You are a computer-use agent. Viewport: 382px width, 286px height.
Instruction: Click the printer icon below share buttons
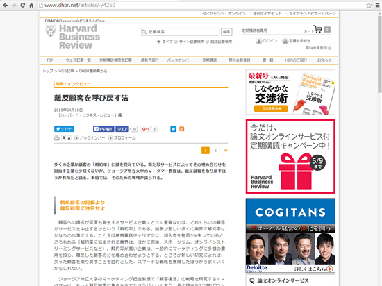[x=57, y=138]
